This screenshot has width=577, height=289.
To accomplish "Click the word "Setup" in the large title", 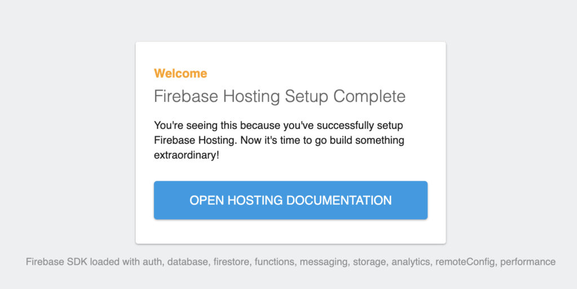I will click(307, 96).
